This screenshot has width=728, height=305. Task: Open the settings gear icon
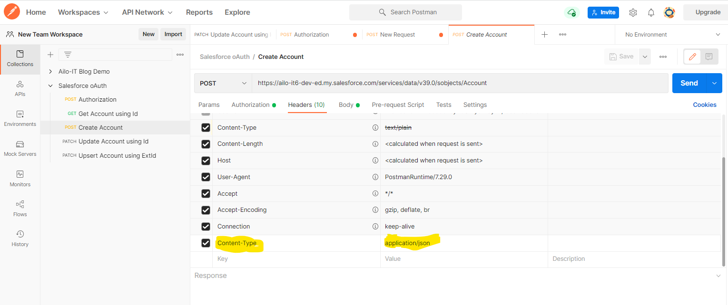pyautogui.click(x=633, y=12)
